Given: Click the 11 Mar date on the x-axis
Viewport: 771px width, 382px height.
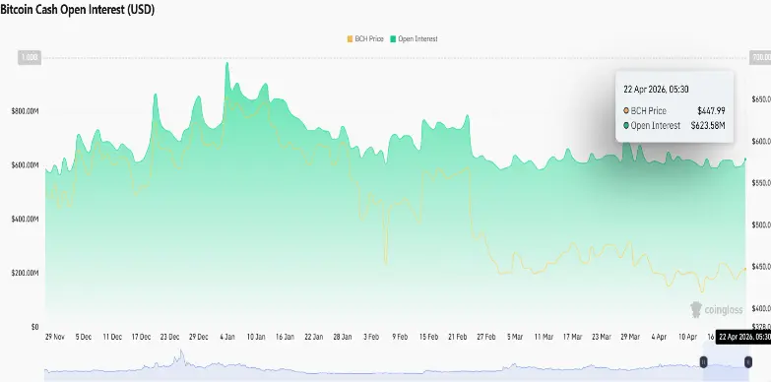Looking at the screenshot, I should (544, 337).
